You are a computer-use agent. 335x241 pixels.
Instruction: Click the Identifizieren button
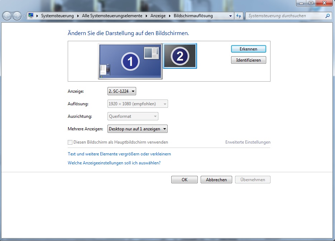tap(248, 60)
